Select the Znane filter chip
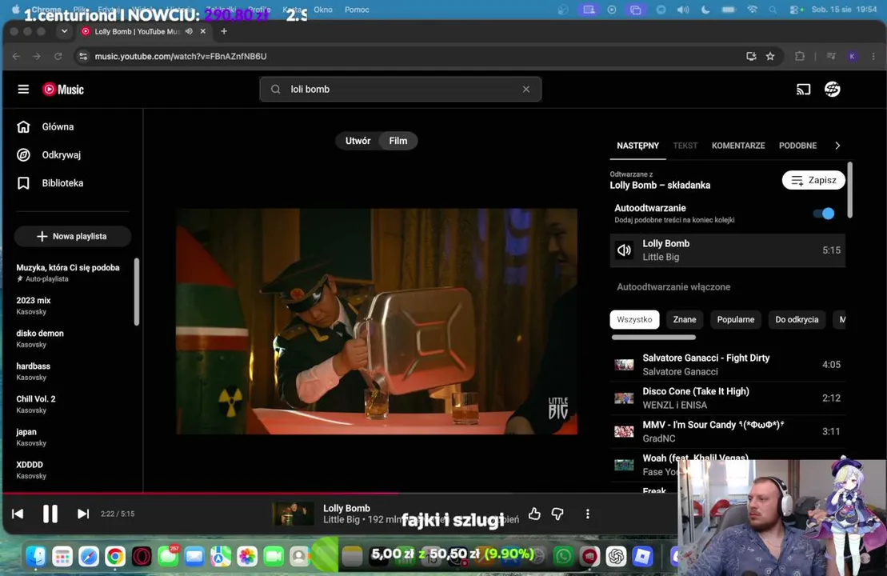Screen dimensions: 887x576 pyautogui.click(x=685, y=320)
